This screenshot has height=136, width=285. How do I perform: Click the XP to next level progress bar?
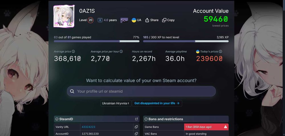coord(186,41)
